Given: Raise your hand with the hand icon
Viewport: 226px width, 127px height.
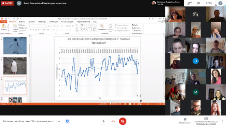Looking at the screenshot, I should [185, 121].
